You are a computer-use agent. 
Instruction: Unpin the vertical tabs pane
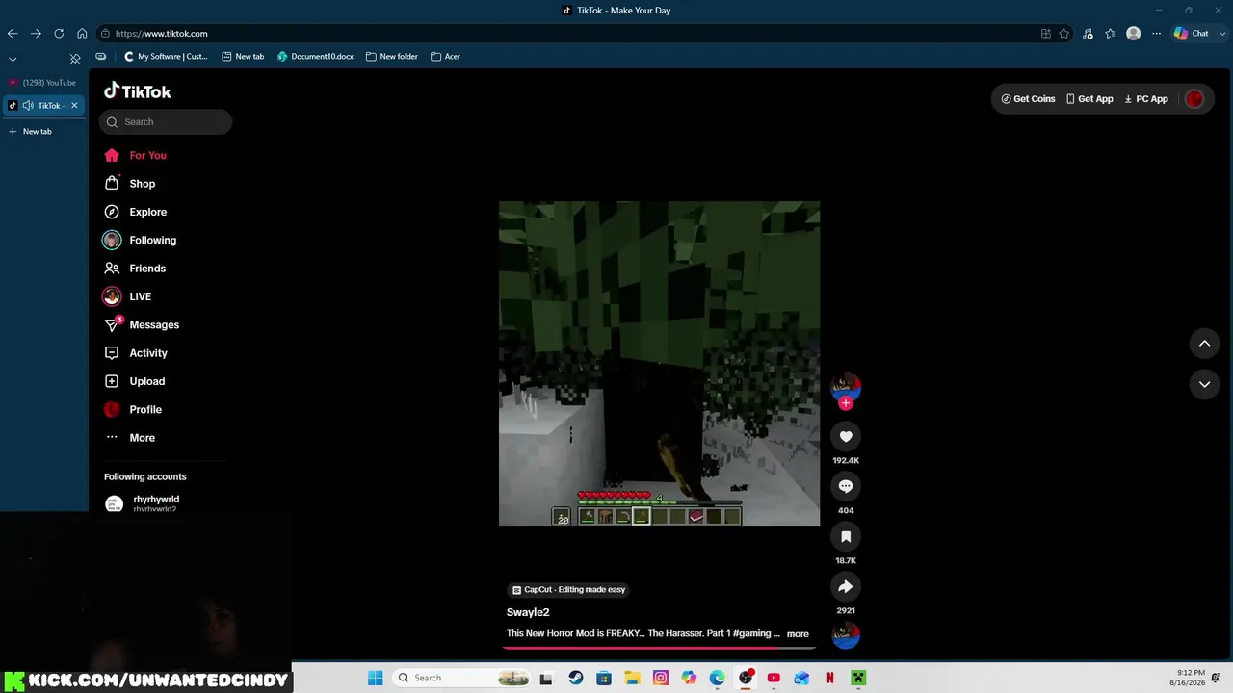pos(75,59)
